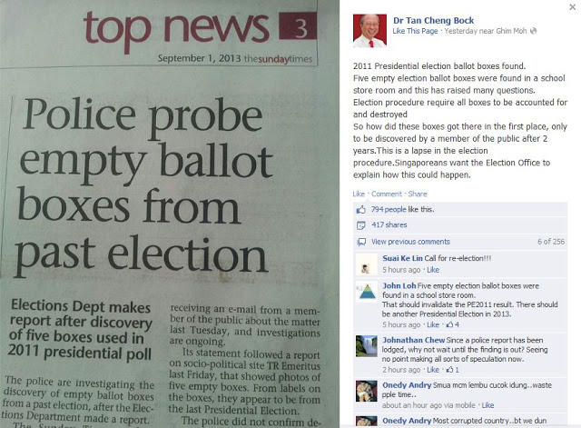Viewport: 581px width, 428px height.
Task: Close the photo viewer with the X
Action: click(572, 7)
